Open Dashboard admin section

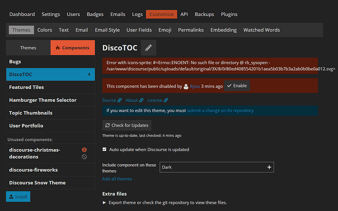point(22,14)
